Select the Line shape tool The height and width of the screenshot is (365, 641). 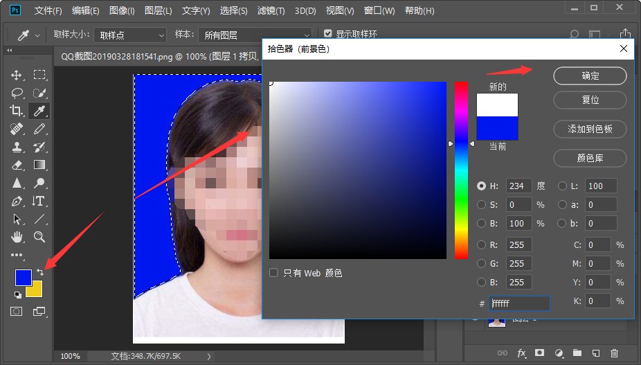[x=39, y=219]
